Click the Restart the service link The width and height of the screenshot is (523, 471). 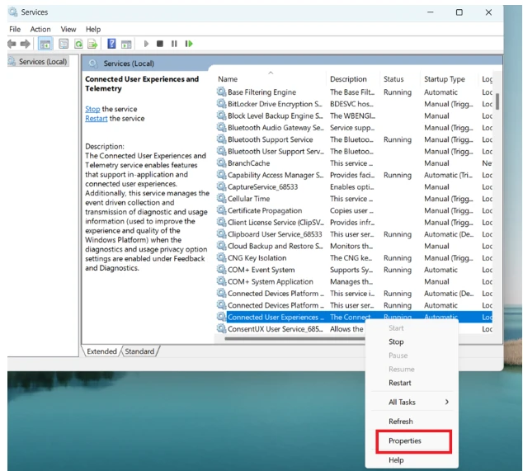(x=96, y=119)
